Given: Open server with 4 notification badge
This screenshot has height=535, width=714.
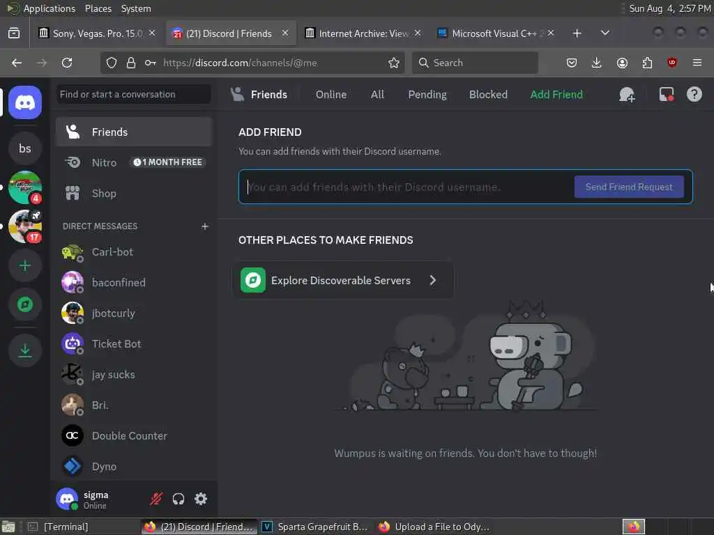Looking at the screenshot, I should [x=25, y=187].
